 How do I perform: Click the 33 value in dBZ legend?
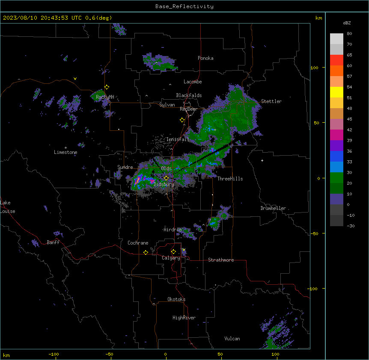(x=349, y=162)
